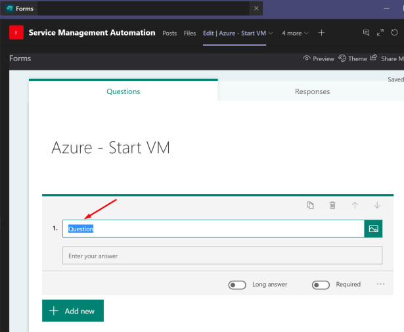Copy the question with the duplicate icon

coord(311,206)
